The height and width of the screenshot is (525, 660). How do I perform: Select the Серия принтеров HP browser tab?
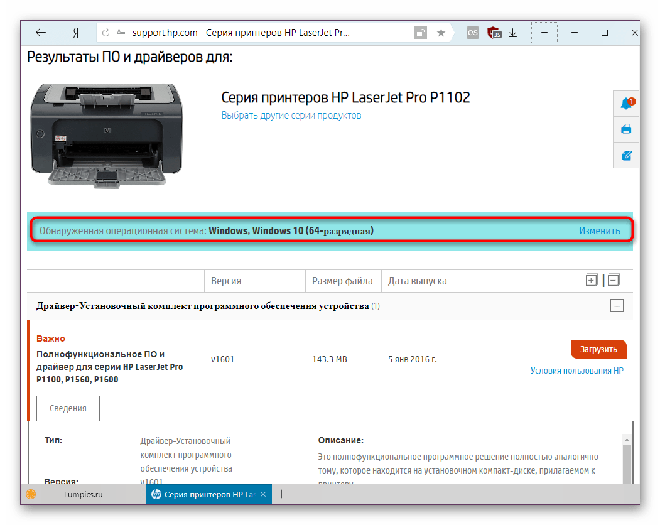209,494
